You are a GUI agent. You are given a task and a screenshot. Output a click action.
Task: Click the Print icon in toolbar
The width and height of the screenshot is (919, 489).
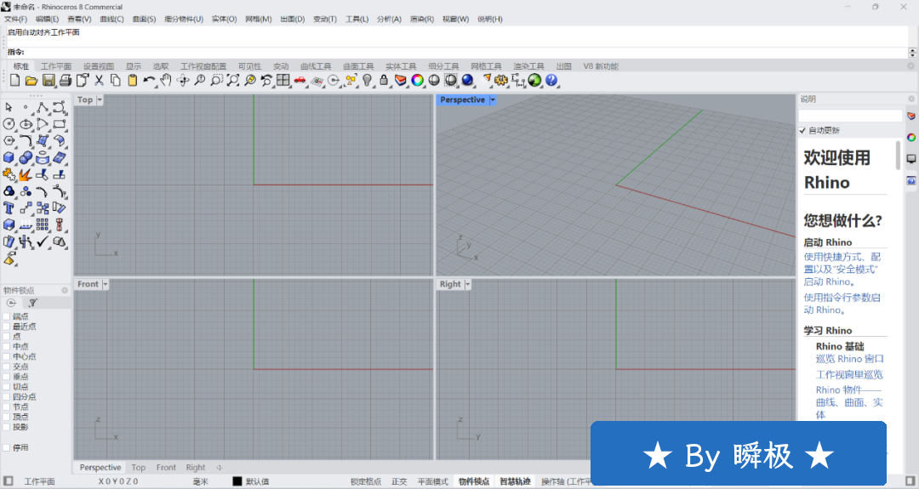66,80
